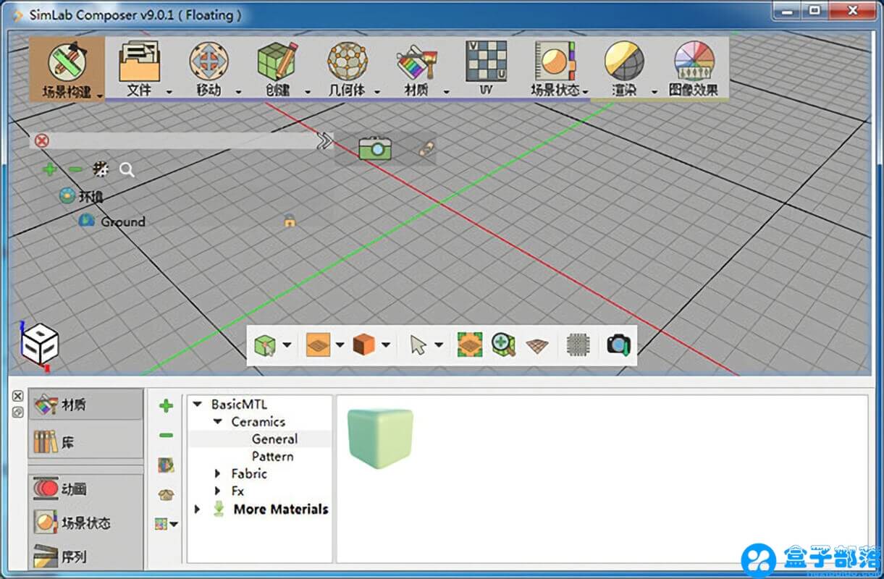884x579 pixels.
Task: Open the dropdown arrow beside the orange ground plane icon
Action: point(340,345)
